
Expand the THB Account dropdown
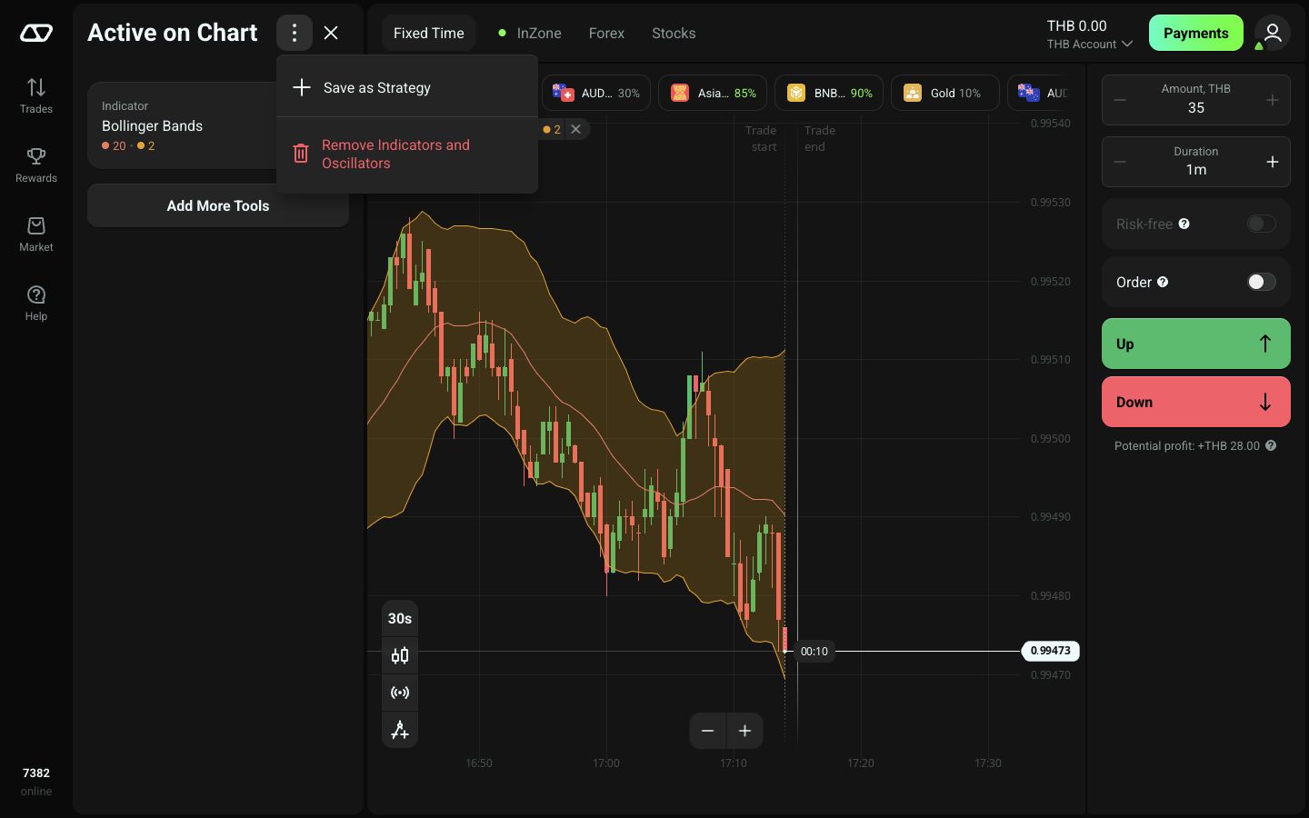click(x=1089, y=44)
